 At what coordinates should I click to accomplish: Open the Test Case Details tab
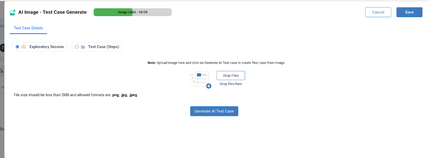(28, 28)
